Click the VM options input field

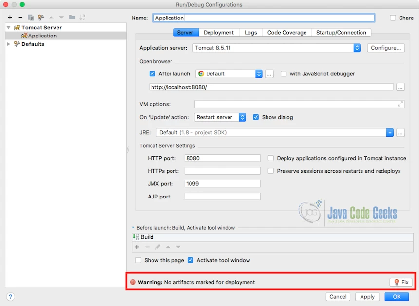pos(299,104)
